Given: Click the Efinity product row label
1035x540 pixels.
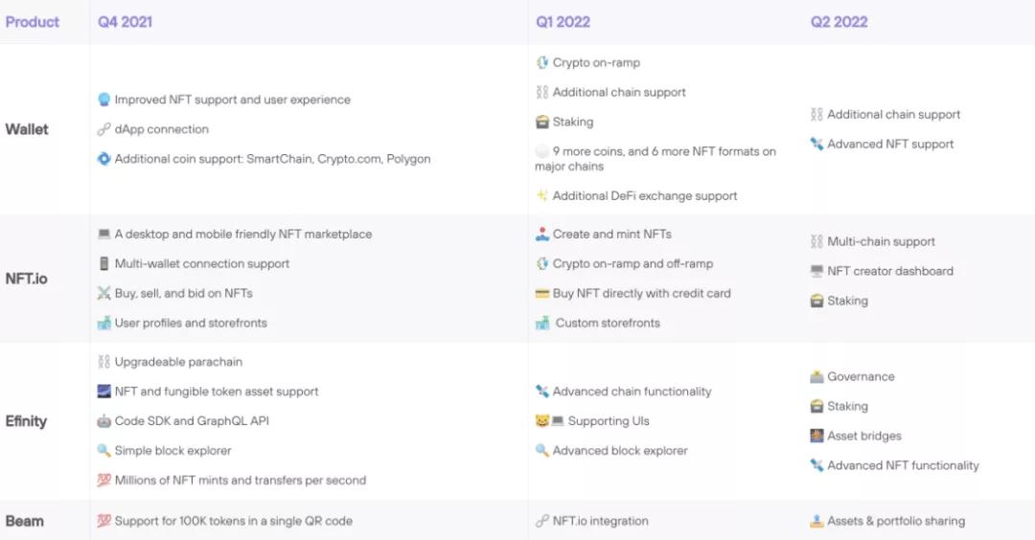Looking at the screenshot, I should pyautogui.click(x=26, y=421).
